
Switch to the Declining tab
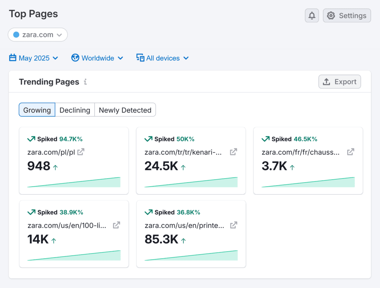(75, 110)
